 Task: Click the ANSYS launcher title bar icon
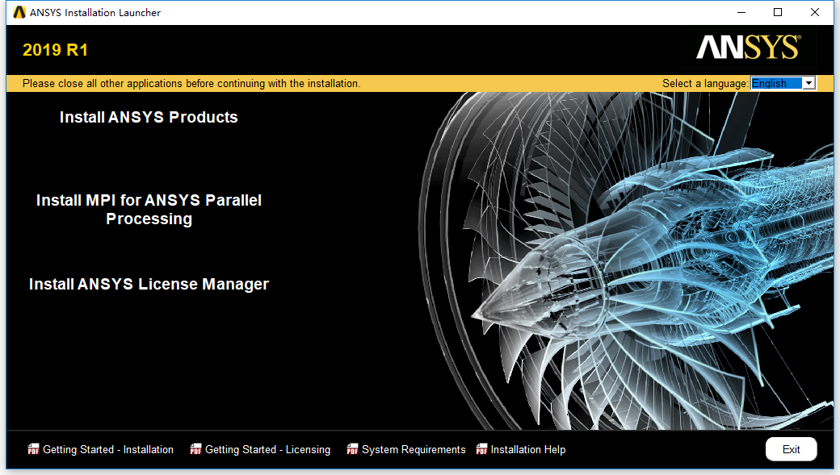point(19,12)
